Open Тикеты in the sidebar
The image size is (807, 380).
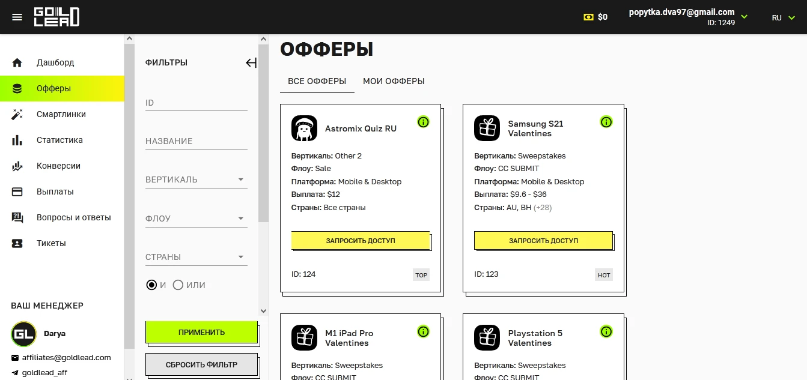62,243
